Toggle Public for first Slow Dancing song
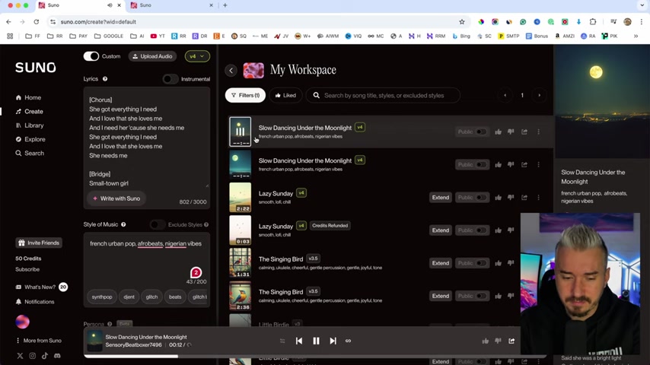The width and height of the screenshot is (650, 365). [481, 132]
